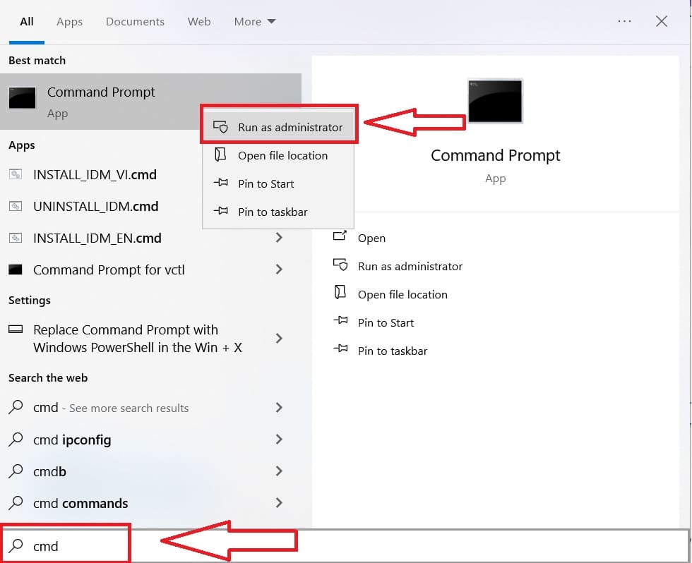Close the search panel
The width and height of the screenshot is (692, 563).
(x=661, y=21)
